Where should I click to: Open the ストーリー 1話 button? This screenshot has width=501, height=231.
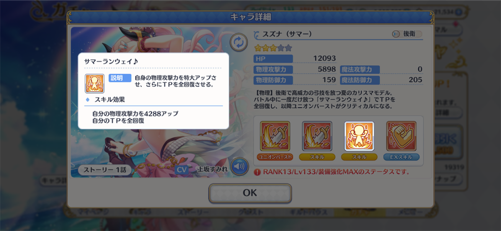click(x=105, y=170)
